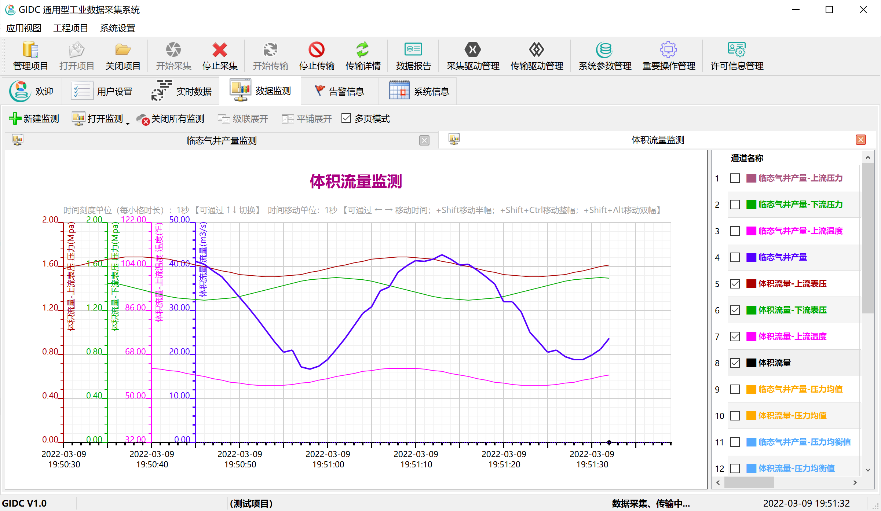
Task: Enable 临态气井产量 channel checkbox
Action: [x=735, y=257]
